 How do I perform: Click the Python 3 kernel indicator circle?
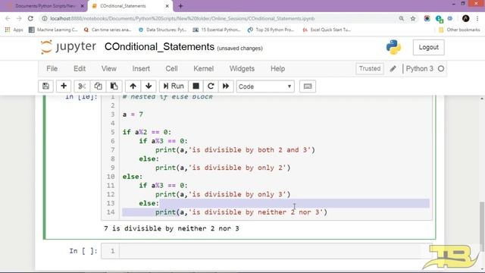pyautogui.click(x=441, y=69)
